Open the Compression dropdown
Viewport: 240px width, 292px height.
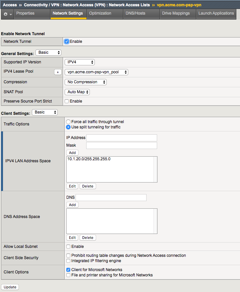click(86, 82)
